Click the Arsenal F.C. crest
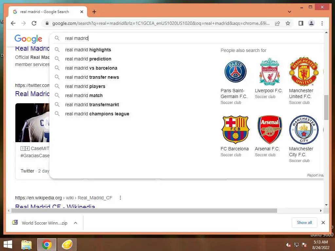The height and width of the screenshot is (251, 335). (270, 129)
